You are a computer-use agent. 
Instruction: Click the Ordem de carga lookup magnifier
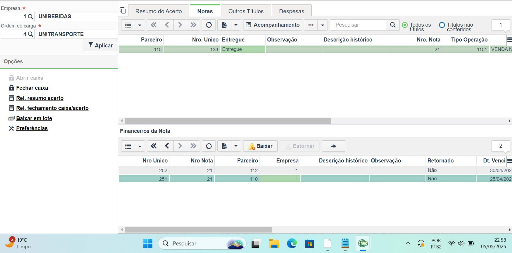30,34
